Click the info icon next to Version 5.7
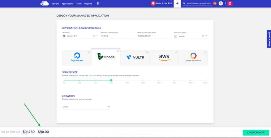Image resolution: width=271 pixels, height=138 pixels. pos(94,36)
